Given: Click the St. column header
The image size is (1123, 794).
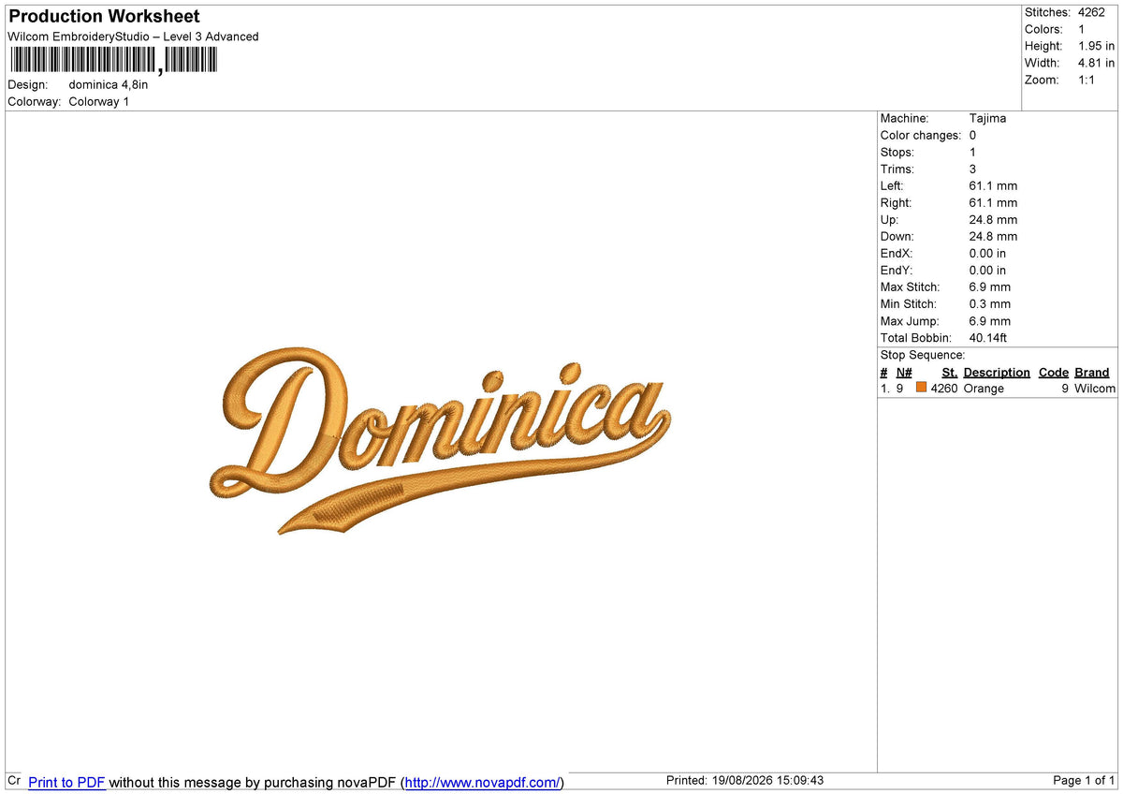Looking at the screenshot, I should [x=950, y=372].
